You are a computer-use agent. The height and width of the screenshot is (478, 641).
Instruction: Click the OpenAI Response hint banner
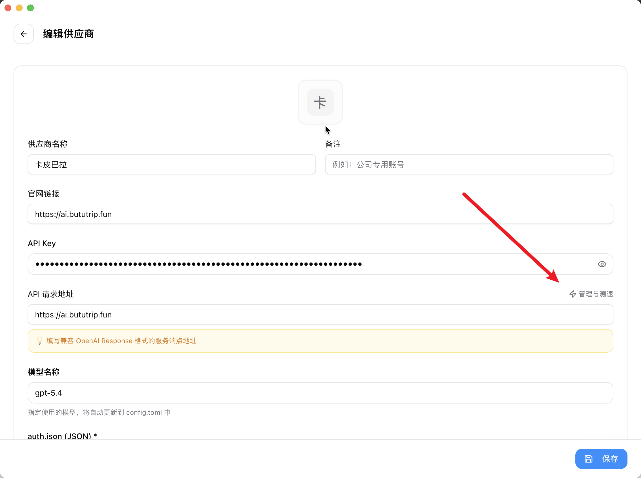coord(320,341)
